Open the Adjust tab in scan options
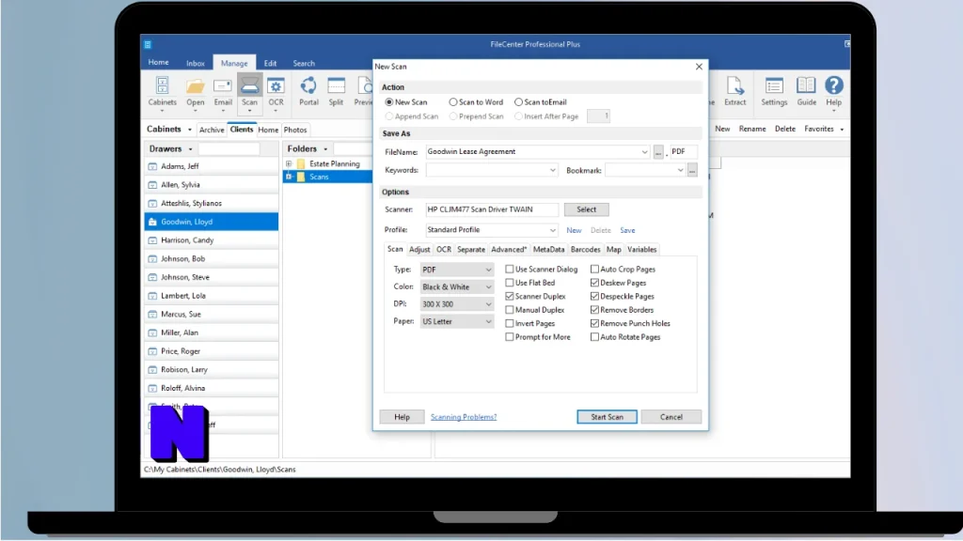Viewport: 963px width, 541px height. (419, 250)
